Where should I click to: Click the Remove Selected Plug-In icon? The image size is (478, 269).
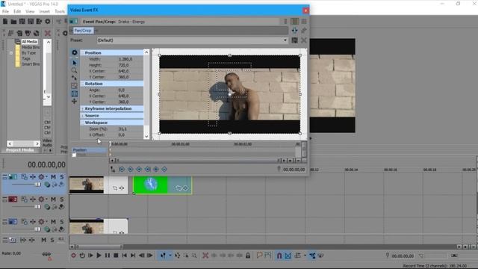(304, 30)
